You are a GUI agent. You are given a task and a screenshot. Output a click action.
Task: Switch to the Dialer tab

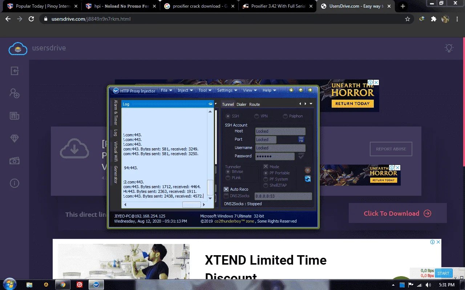(241, 104)
